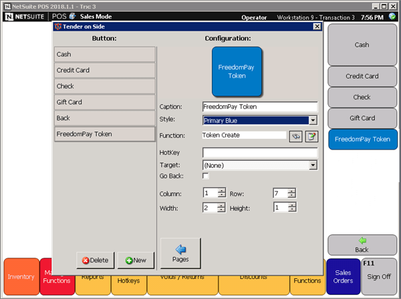Screen dimensions: 401x299
Task: Decrease the Height spinner value
Action: coord(291,210)
